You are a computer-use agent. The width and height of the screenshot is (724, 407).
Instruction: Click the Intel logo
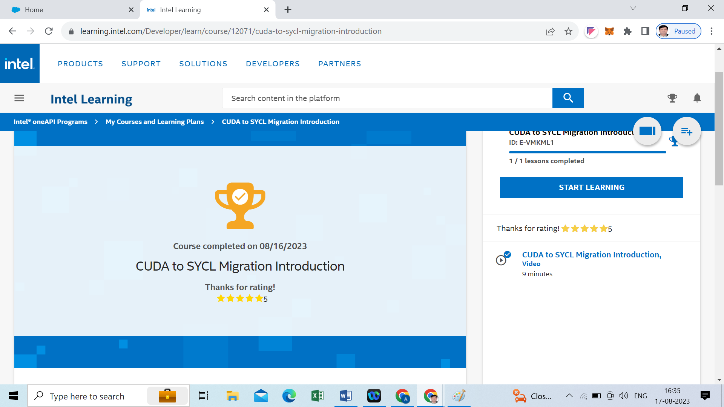(20, 63)
